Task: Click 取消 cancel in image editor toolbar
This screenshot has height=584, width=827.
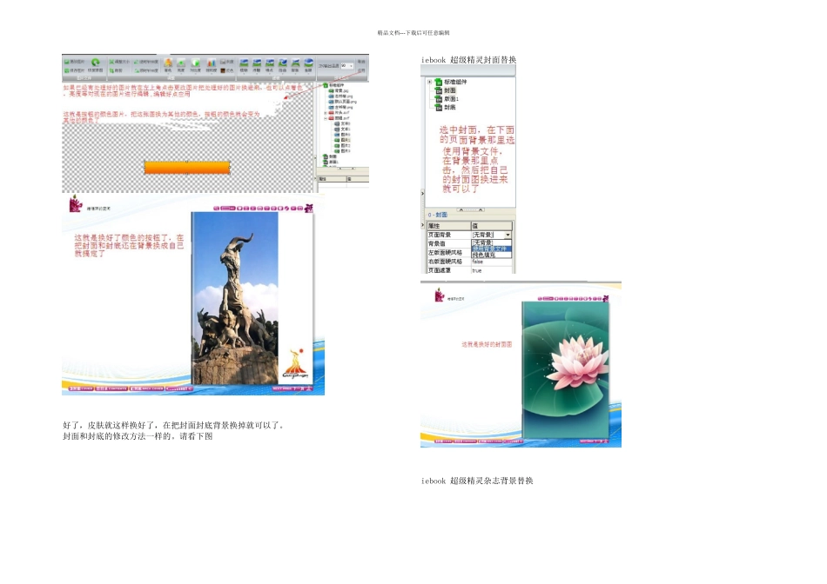Action: point(361,62)
